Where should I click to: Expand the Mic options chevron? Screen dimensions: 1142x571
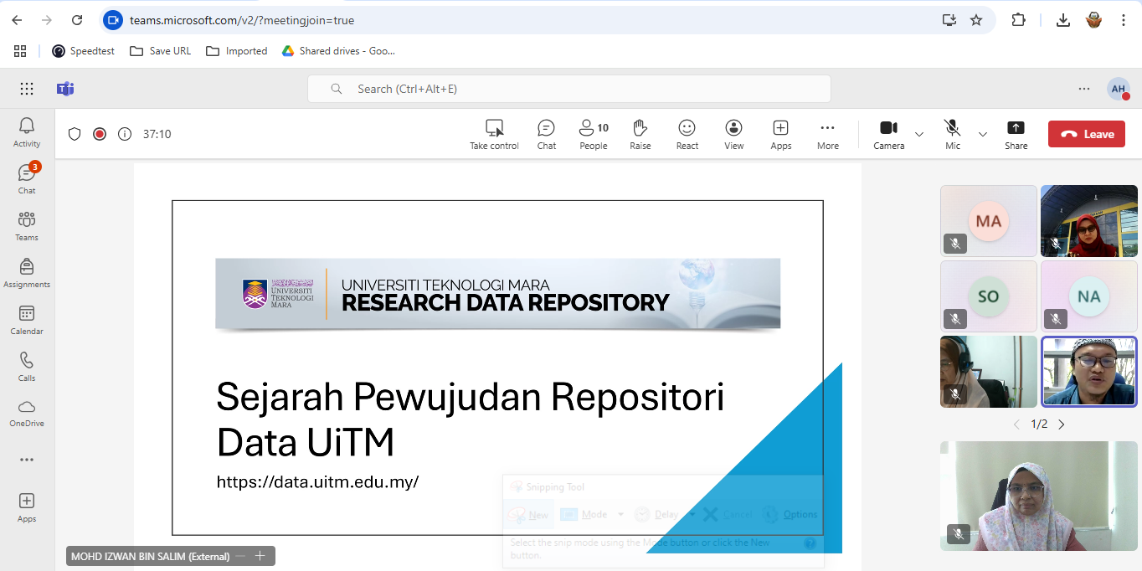coord(983,134)
